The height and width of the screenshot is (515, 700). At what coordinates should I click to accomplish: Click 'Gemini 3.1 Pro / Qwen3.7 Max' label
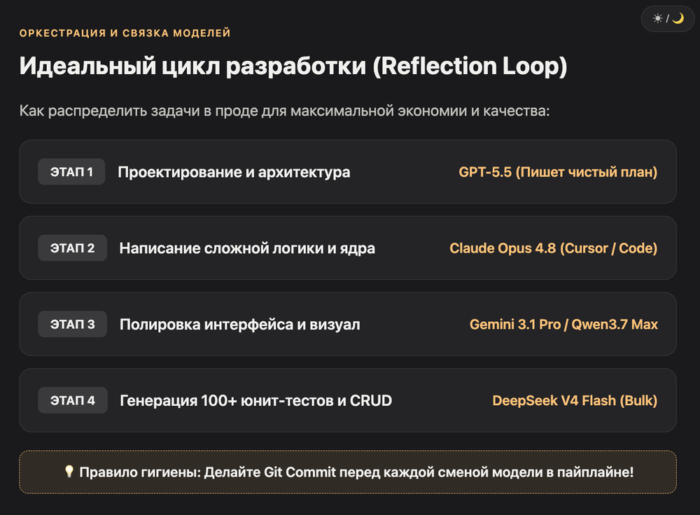tap(563, 325)
